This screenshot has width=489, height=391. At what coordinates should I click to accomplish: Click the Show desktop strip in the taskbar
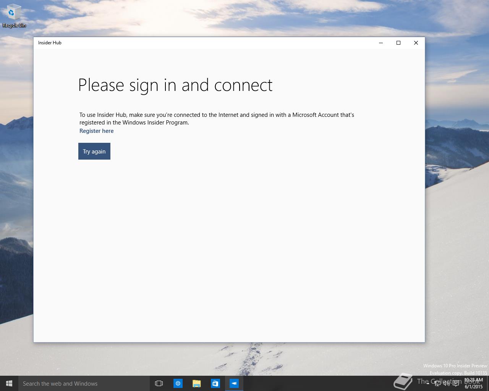[488, 383]
